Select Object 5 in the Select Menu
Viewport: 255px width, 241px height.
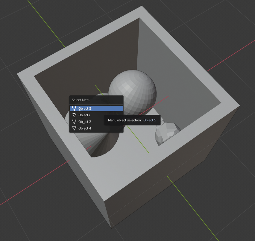[x=96, y=109]
